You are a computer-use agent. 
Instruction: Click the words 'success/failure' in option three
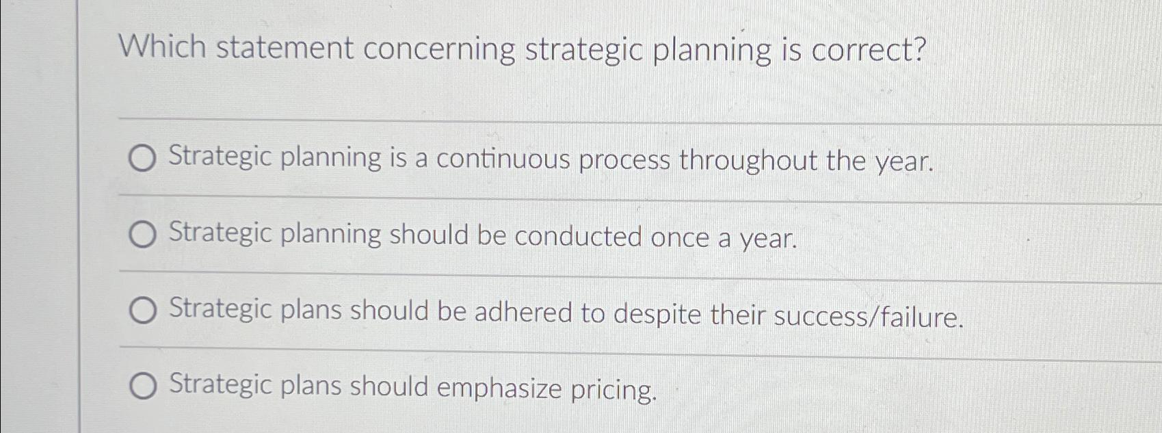tap(869, 314)
